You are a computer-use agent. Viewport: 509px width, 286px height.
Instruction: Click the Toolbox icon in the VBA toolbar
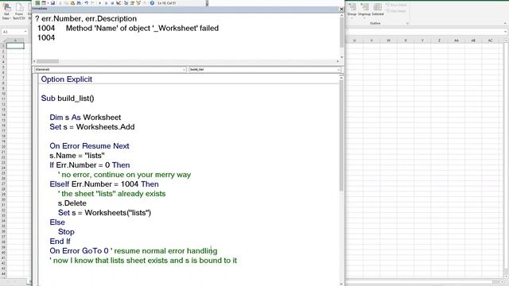pos(145,3)
